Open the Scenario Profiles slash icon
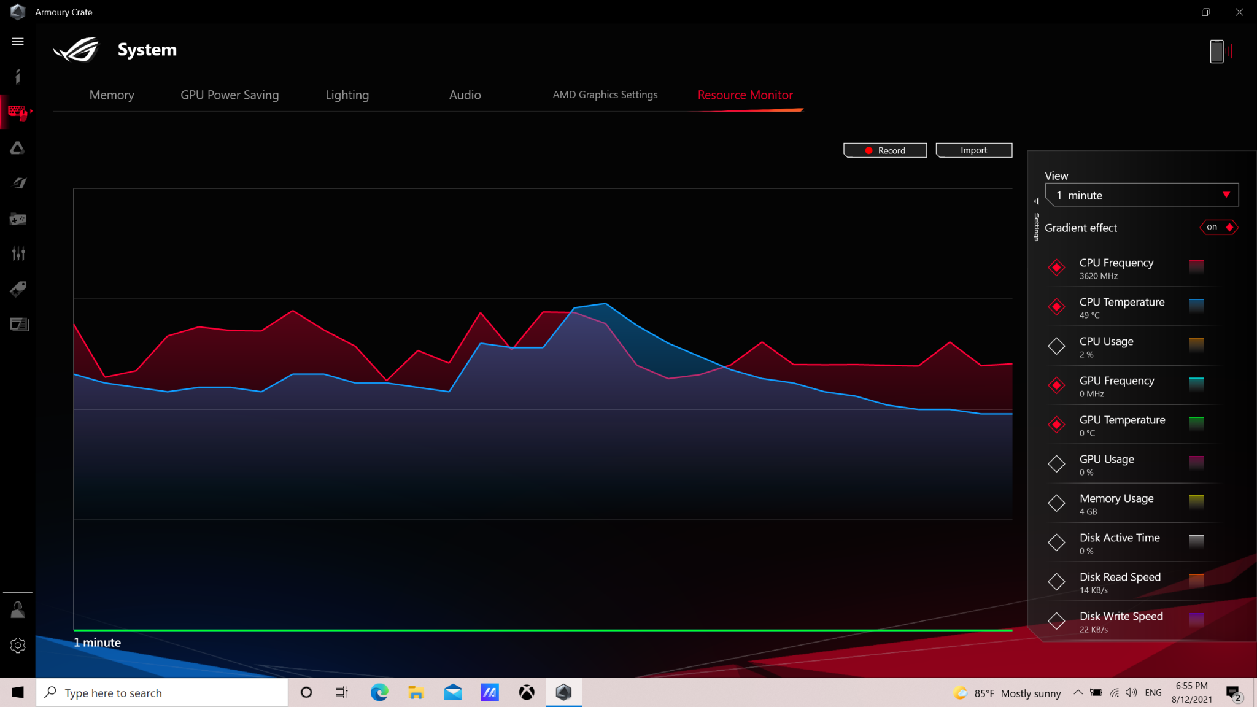Image resolution: width=1257 pixels, height=707 pixels. click(x=18, y=183)
